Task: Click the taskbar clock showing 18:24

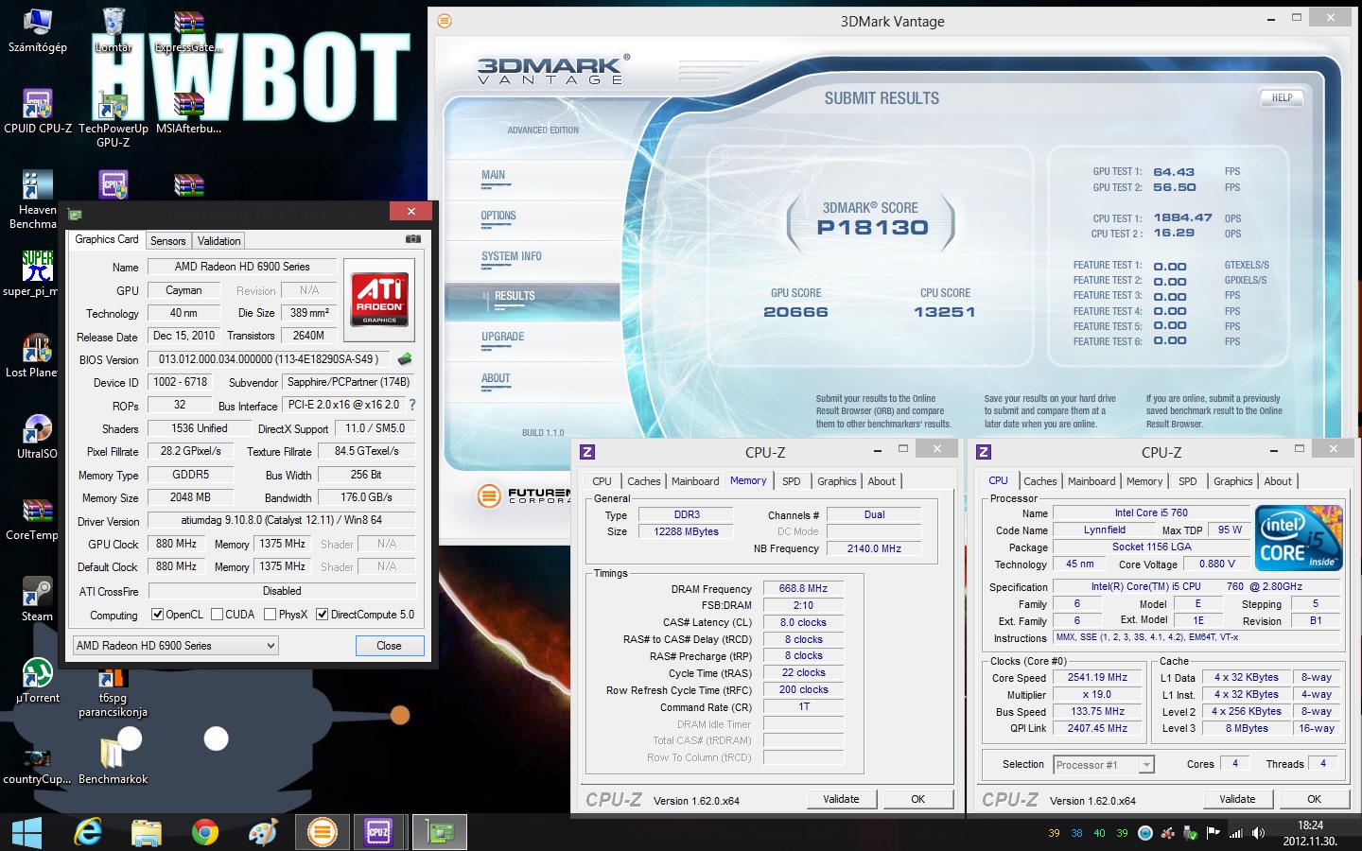Action: pyautogui.click(x=1310, y=833)
